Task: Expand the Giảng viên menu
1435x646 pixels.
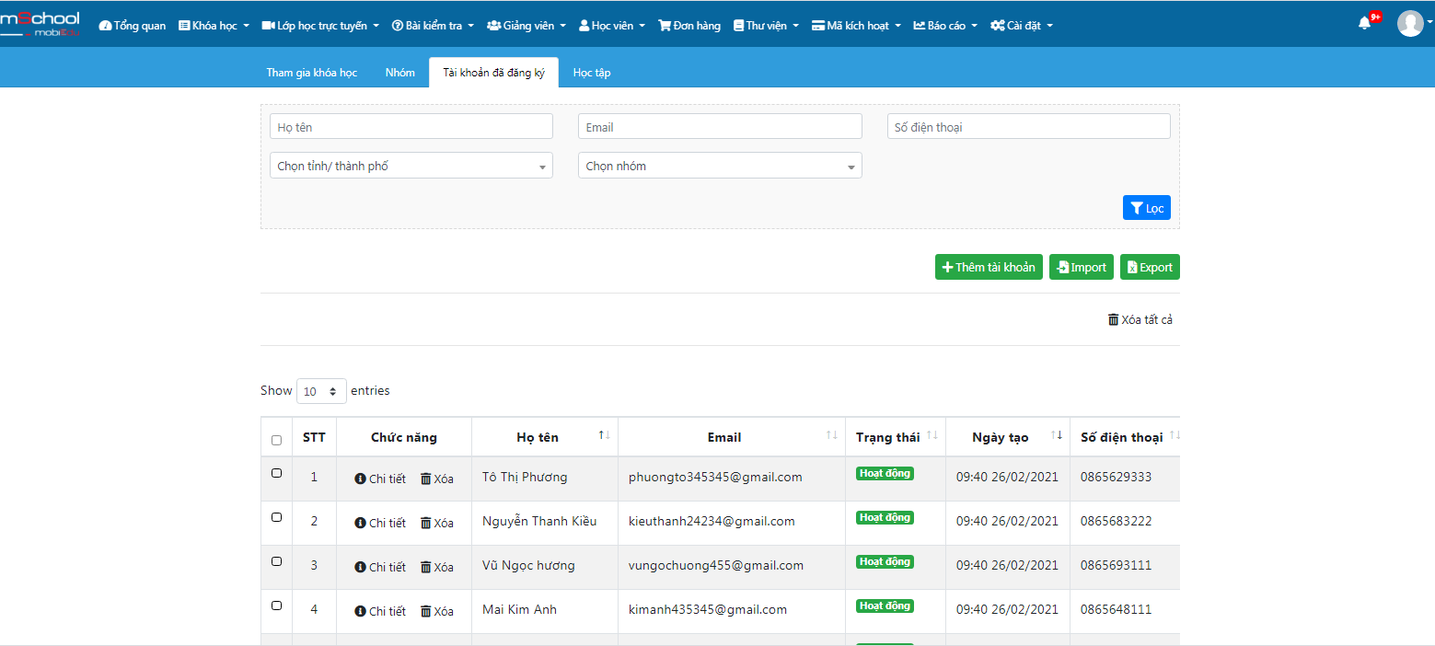Action: tap(527, 26)
